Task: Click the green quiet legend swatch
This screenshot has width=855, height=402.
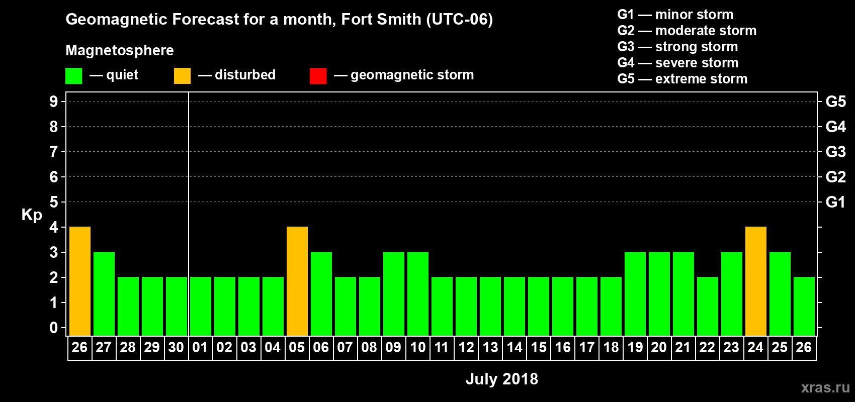Action: pyautogui.click(x=73, y=76)
